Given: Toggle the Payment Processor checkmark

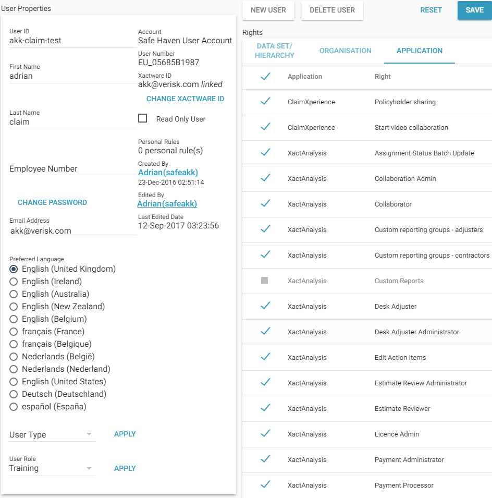Looking at the screenshot, I should tap(265, 485).
